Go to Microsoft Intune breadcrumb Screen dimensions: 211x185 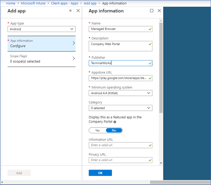coord(33,3)
